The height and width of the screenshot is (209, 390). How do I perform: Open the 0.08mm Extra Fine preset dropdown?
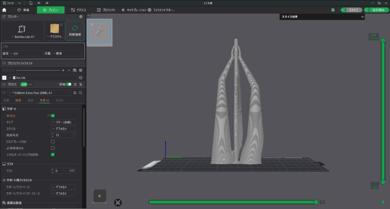39,93
